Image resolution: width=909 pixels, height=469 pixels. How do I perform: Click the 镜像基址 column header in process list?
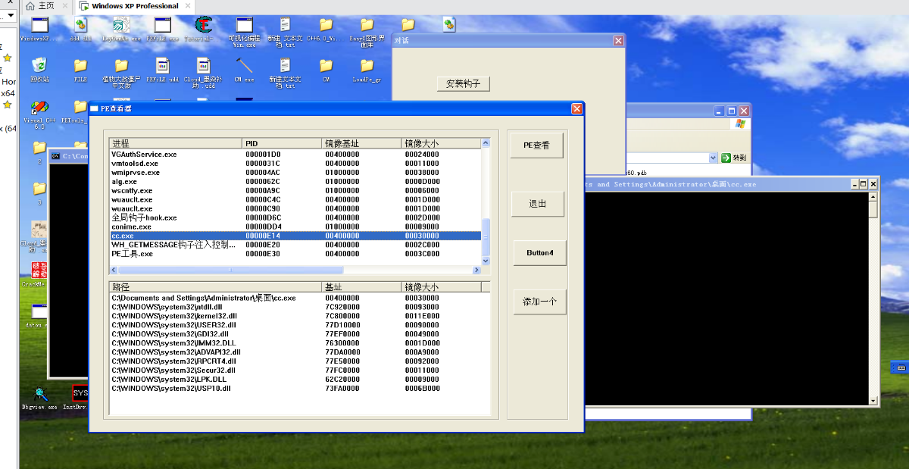pos(361,143)
